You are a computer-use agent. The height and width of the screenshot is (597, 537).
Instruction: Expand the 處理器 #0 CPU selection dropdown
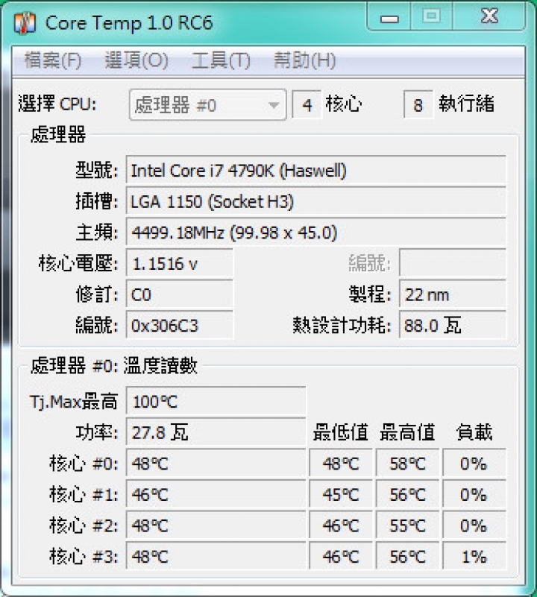pos(207,104)
